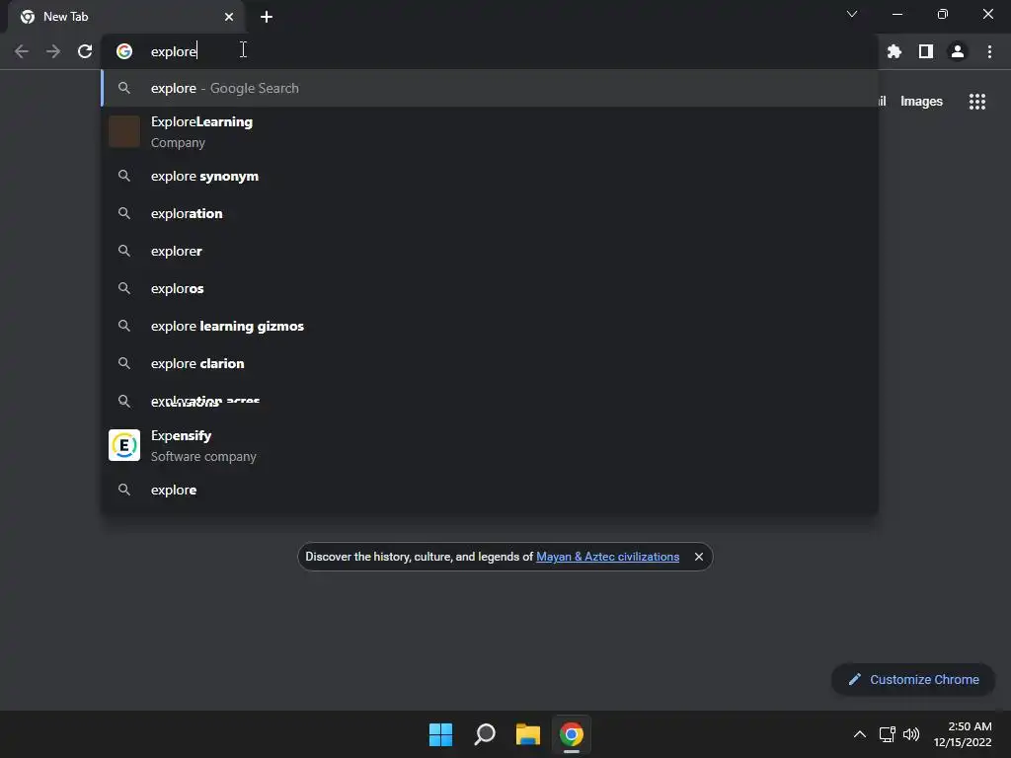Viewport: 1011px width, 758px height.
Task: Click the Chrome taskbar icon
Action: point(572,734)
